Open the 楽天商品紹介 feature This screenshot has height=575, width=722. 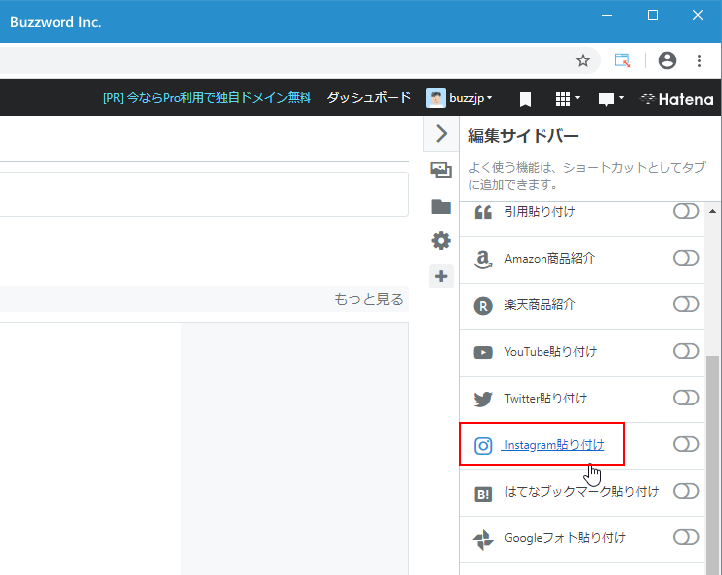click(540, 304)
